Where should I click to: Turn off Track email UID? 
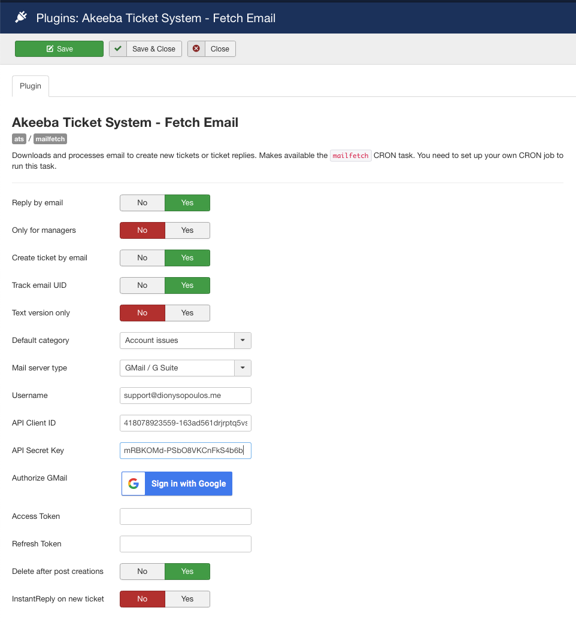[143, 285]
